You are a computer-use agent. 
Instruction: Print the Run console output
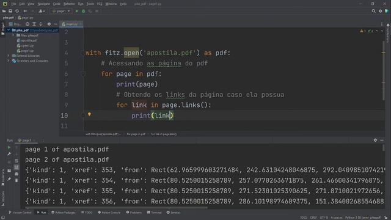pos(16,174)
